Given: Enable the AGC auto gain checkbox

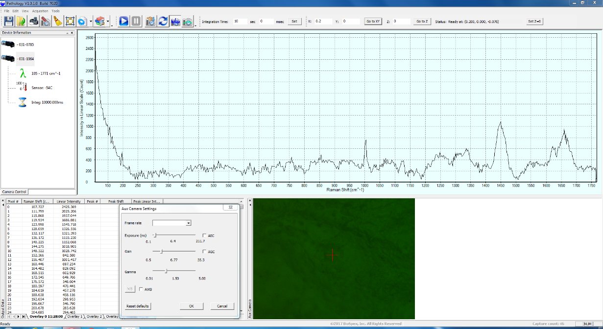Looking at the screenshot, I should click(205, 252).
